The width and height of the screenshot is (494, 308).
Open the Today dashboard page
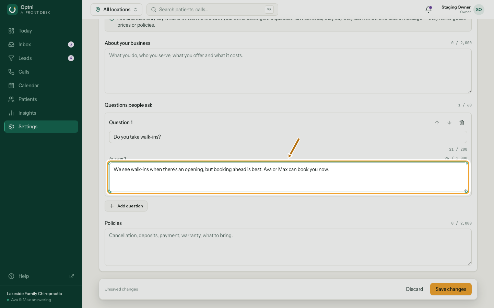tap(41, 31)
